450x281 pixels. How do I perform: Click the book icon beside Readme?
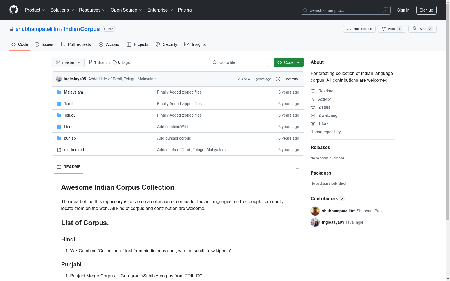tap(313, 91)
